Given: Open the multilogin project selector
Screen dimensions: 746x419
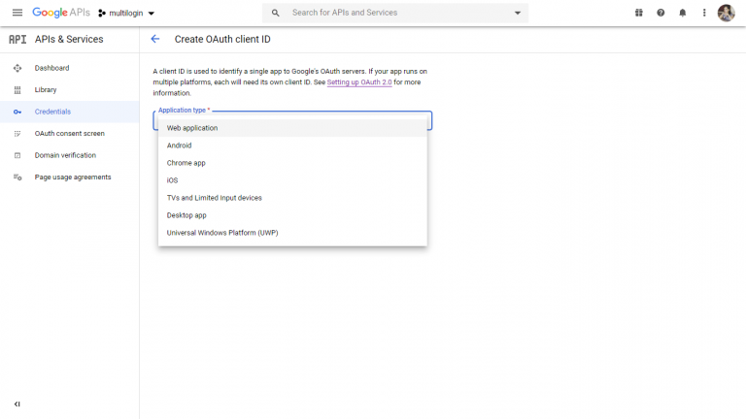Looking at the screenshot, I should click(126, 14).
